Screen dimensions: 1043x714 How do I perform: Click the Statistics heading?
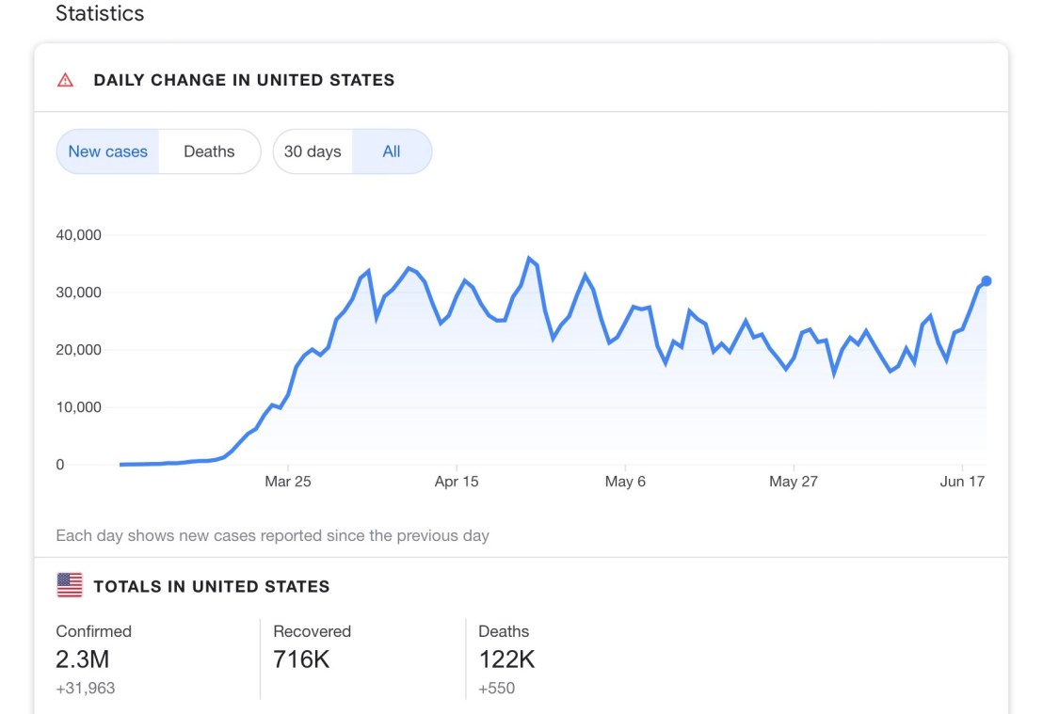pyautogui.click(x=100, y=14)
